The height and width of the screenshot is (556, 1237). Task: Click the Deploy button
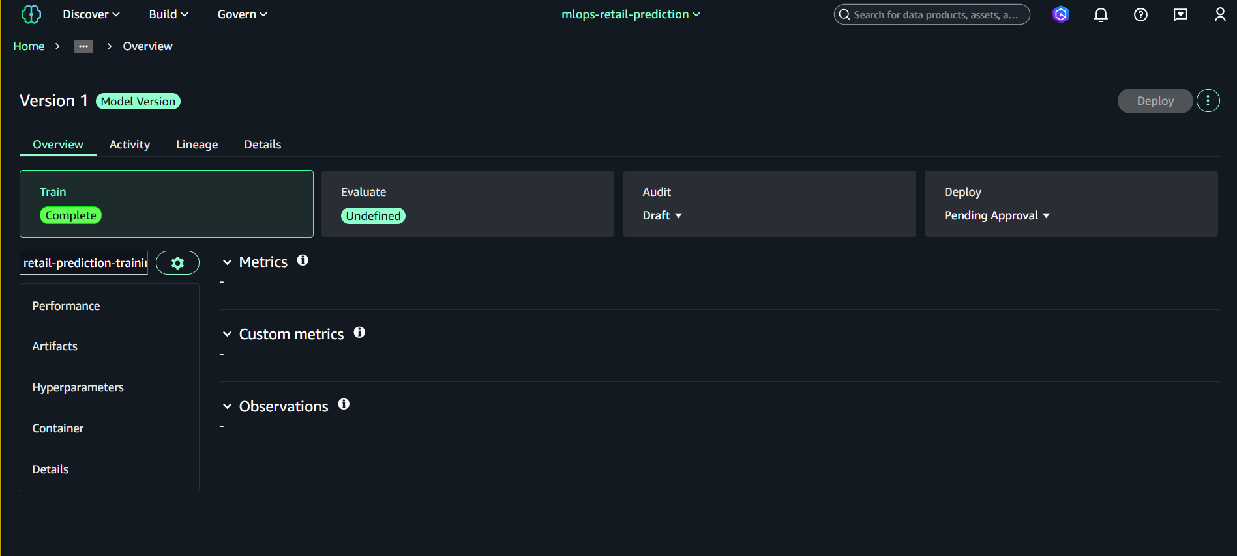click(x=1154, y=101)
